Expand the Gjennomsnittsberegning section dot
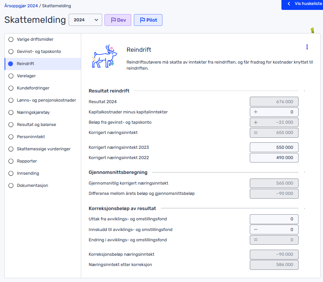 pyautogui.click(x=304, y=172)
